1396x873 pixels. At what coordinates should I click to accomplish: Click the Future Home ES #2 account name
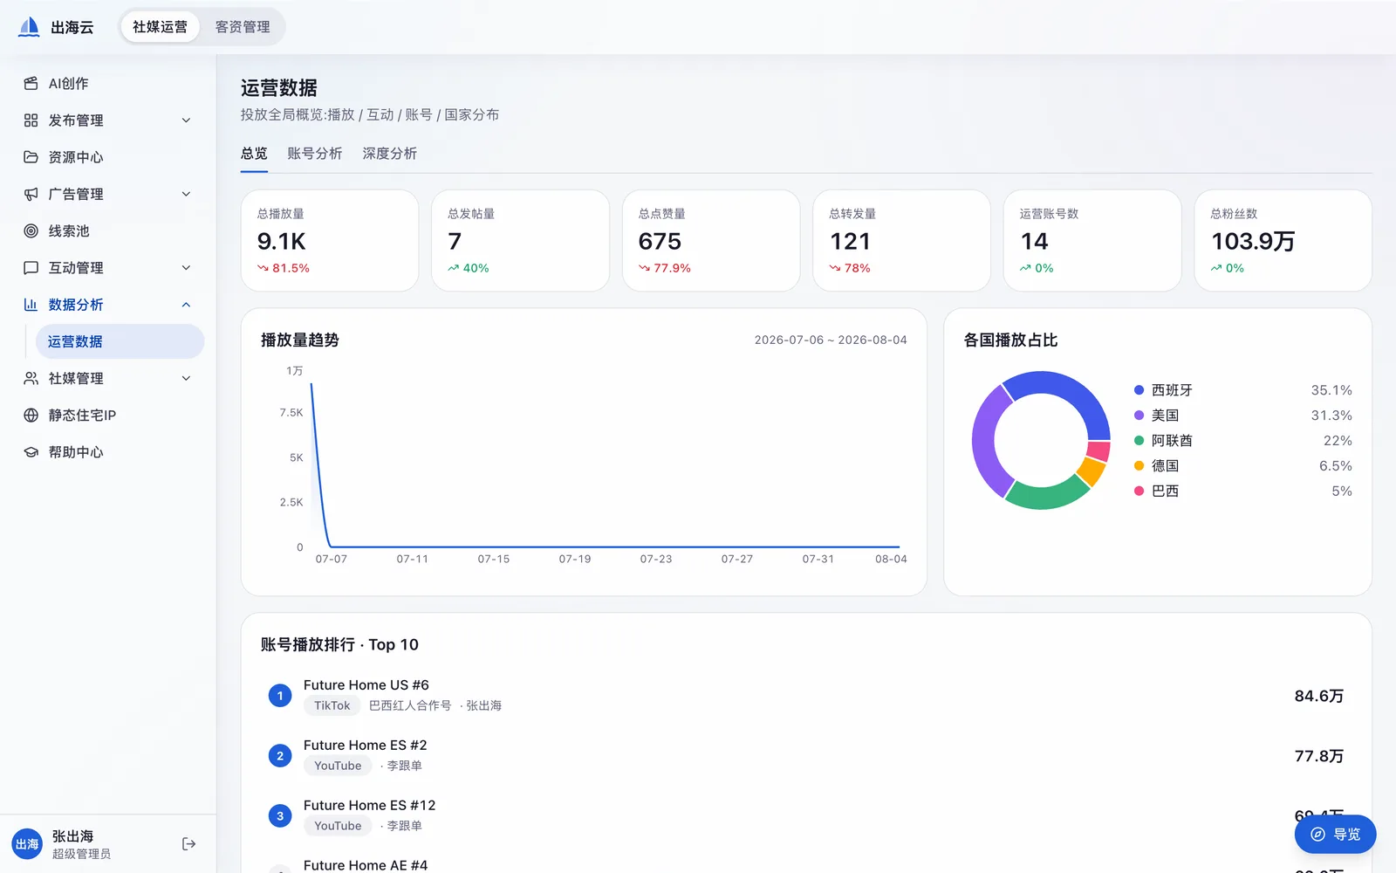pyautogui.click(x=366, y=746)
